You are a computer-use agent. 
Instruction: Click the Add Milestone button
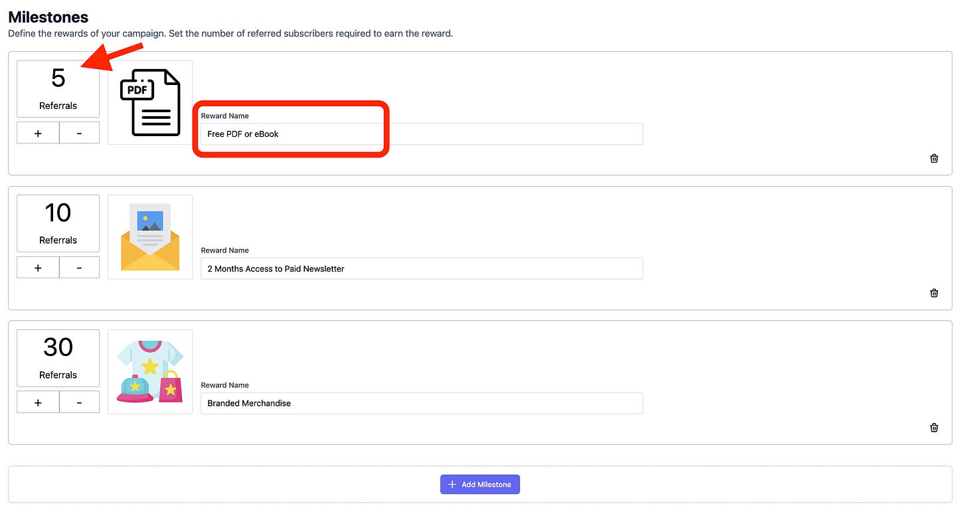pyautogui.click(x=480, y=484)
